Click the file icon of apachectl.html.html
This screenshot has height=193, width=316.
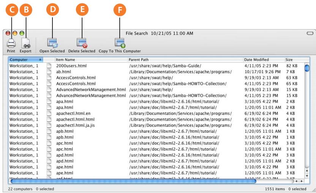pyautogui.click(x=49, y=119)
